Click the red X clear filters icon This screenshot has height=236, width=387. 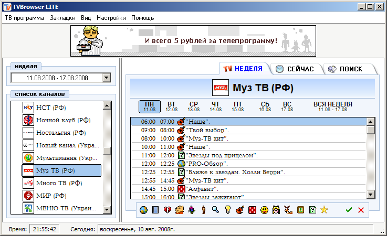point(361,210)
